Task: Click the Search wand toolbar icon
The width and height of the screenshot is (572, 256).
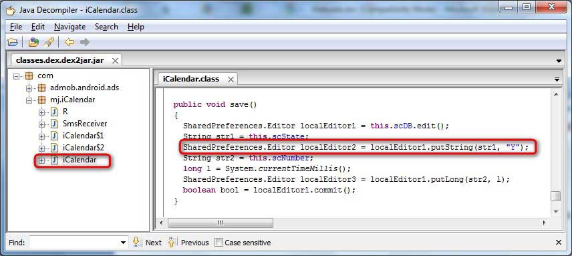Action: [x=49, y=42]
